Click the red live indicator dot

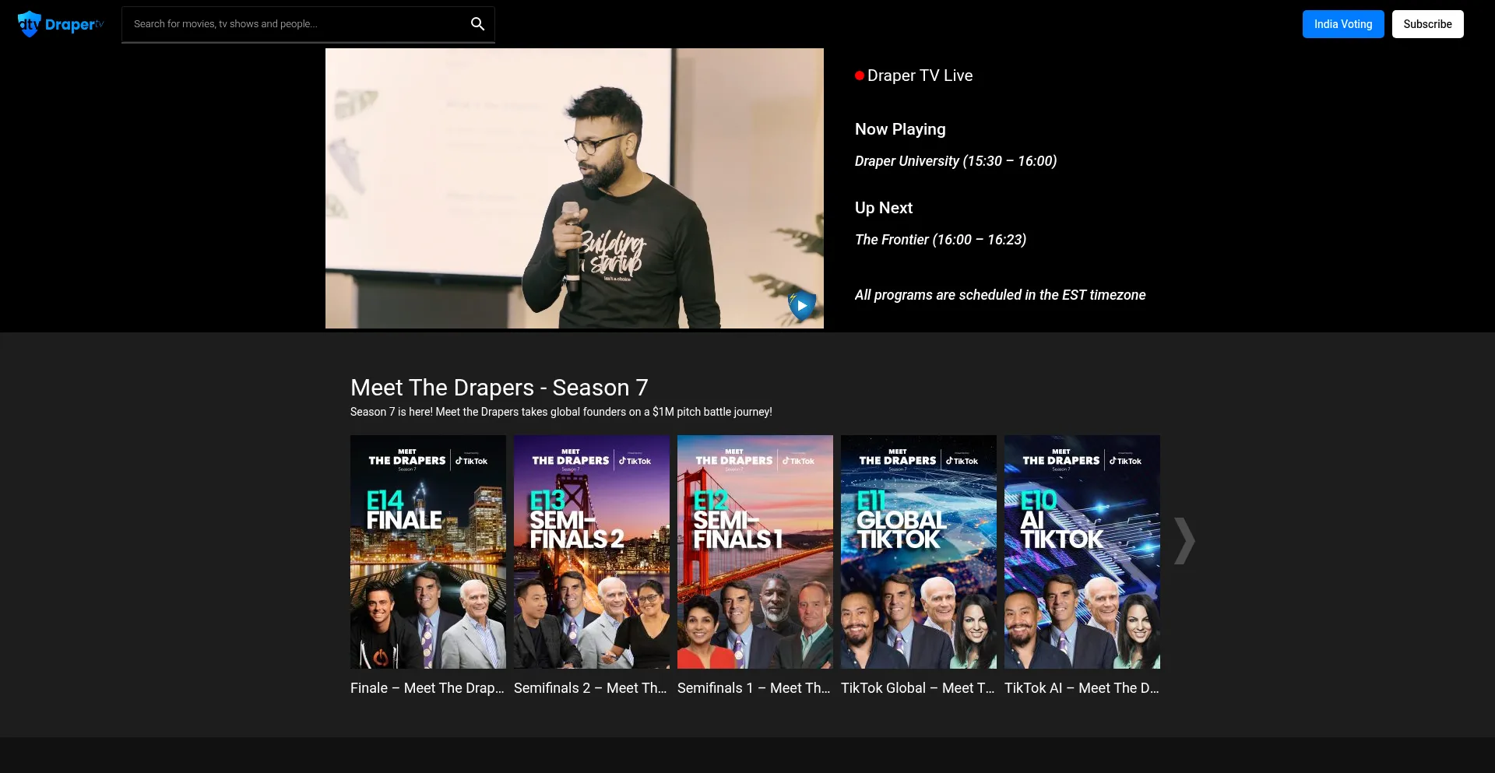(859, 76)
